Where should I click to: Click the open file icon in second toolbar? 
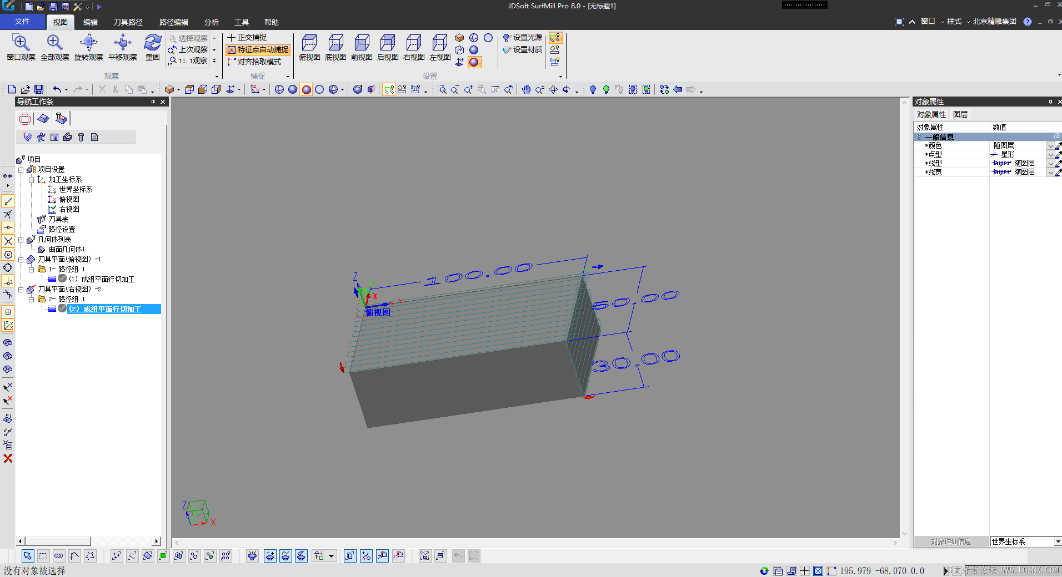[x=25, y=89]
